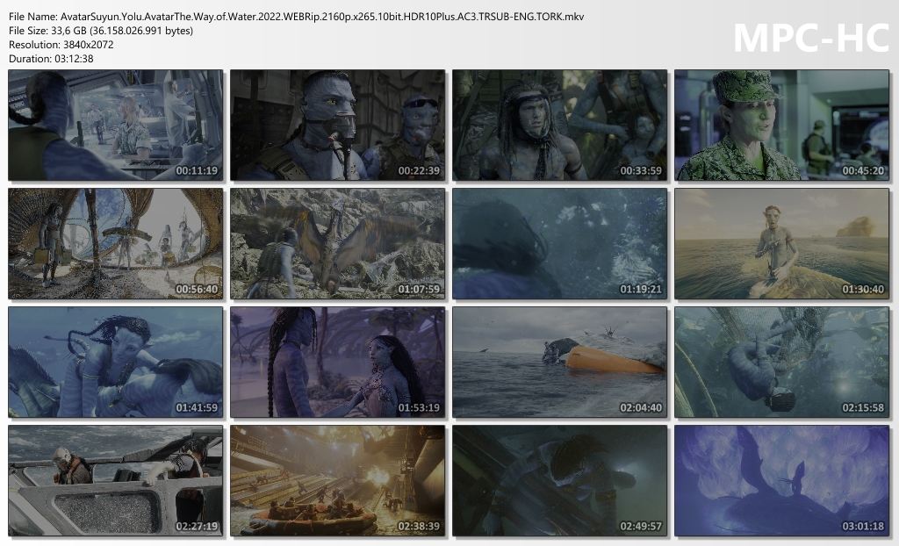The image size is (899, 546).
Task: Click the File Name text line
Action: (297, 17)
